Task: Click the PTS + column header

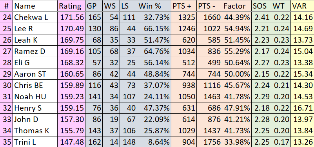Action: pos(183,6)
